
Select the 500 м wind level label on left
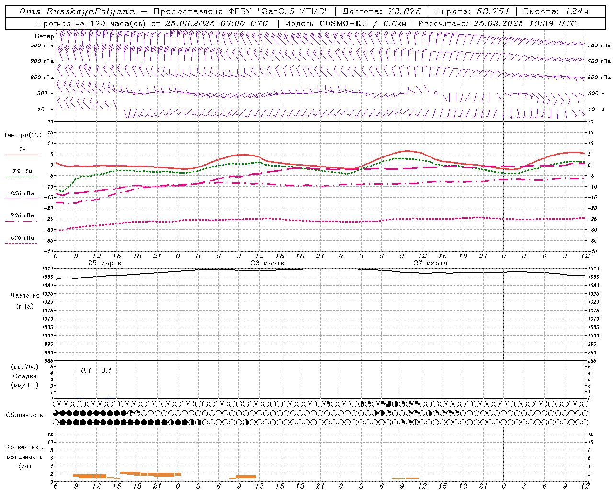(45, 93)
